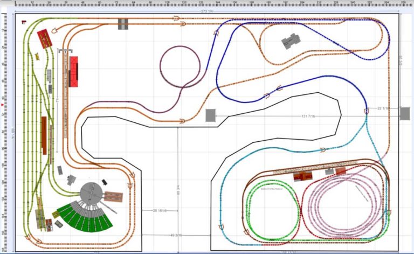Screen dimensions: 414x254
Task: Select the gray square left of 131 7/16 dimension
Action: pos(211,115)
